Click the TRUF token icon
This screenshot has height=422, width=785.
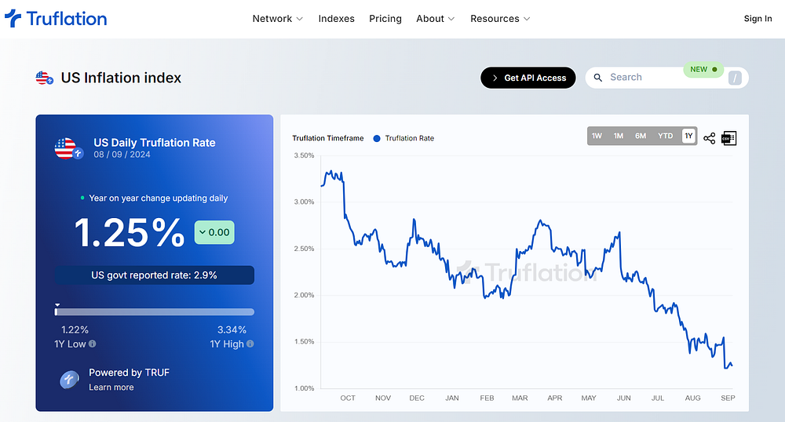point(70,380)
